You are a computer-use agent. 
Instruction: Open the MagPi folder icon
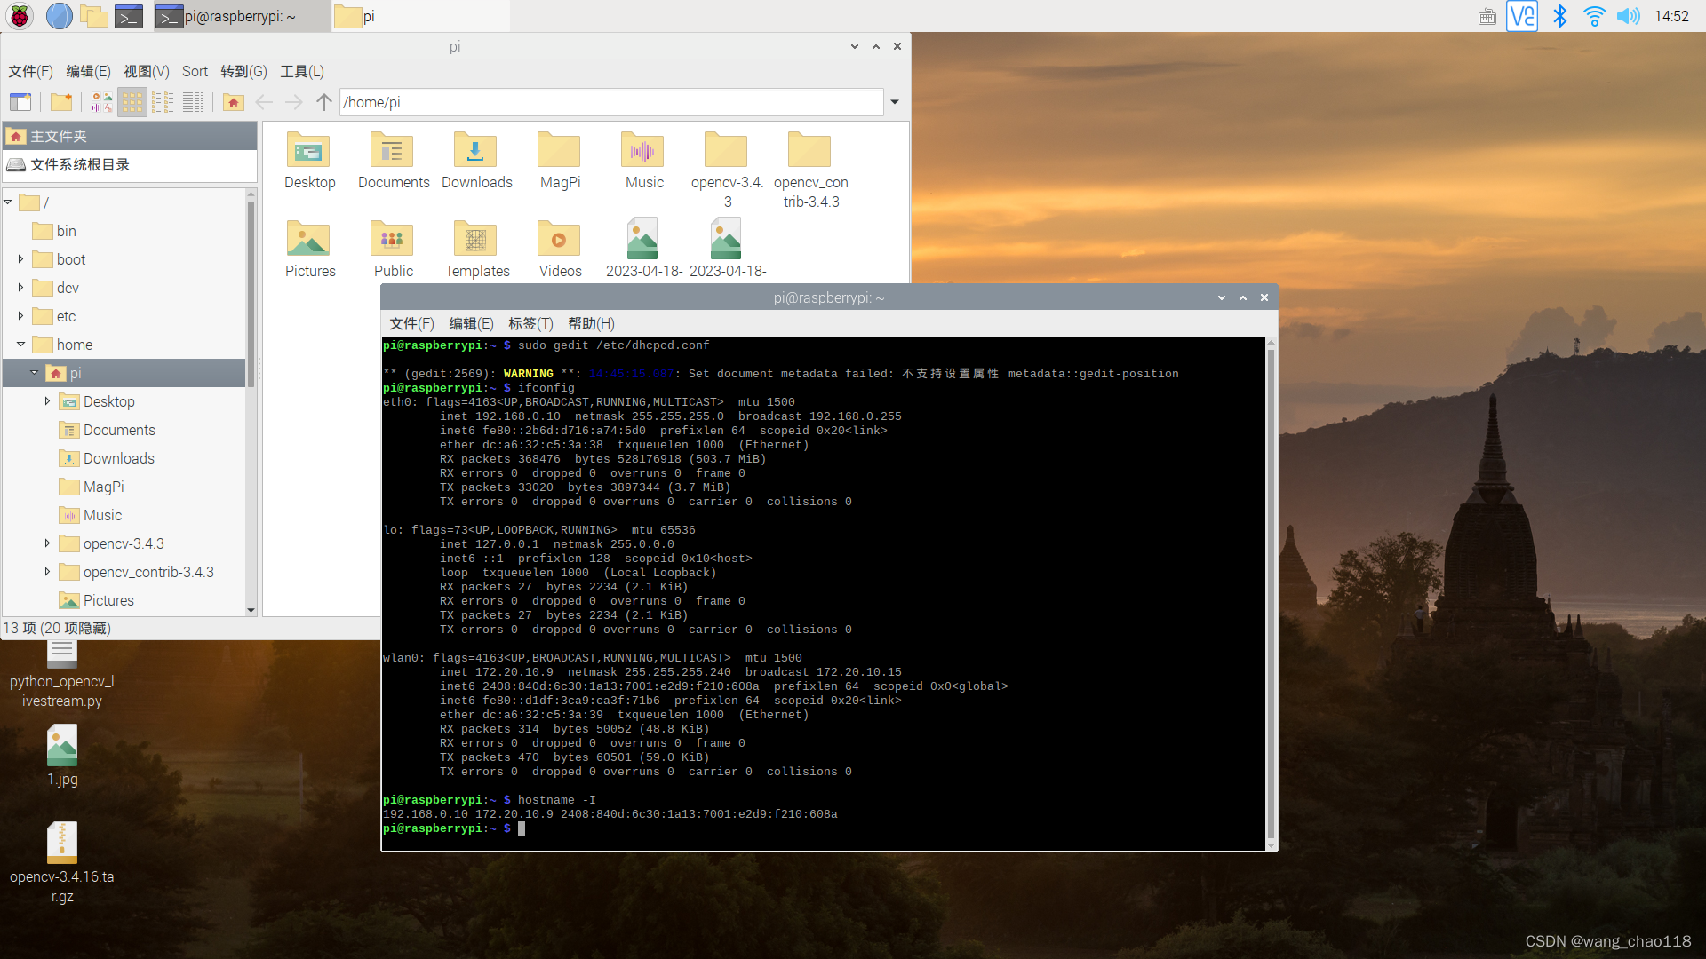point(558,152)
